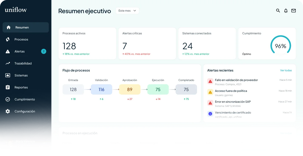Click the Sistemas conectados value 24
This screenshot has width=303, height=156.
pos(188,46)
